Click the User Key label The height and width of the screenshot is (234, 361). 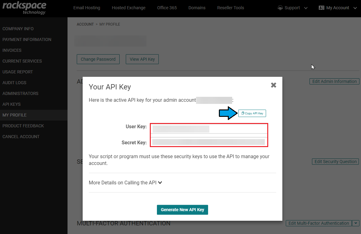136,127
